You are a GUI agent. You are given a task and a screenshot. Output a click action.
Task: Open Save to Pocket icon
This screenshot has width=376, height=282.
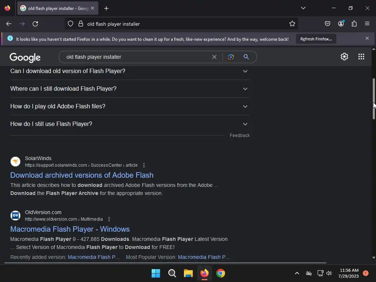[327, 24]
